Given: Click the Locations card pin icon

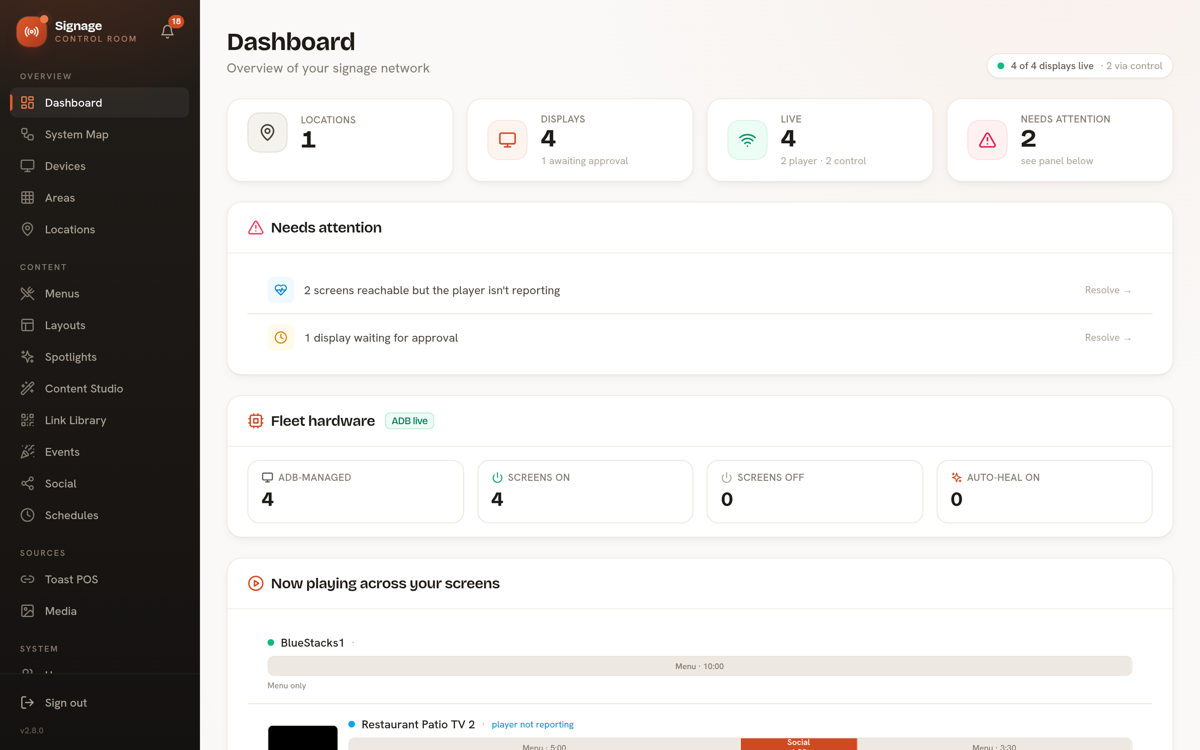Looking at the screenshot, I should click(x=267, y=132).
